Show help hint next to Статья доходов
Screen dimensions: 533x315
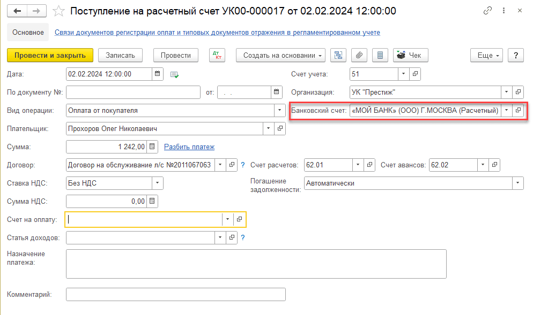[243, 237]
